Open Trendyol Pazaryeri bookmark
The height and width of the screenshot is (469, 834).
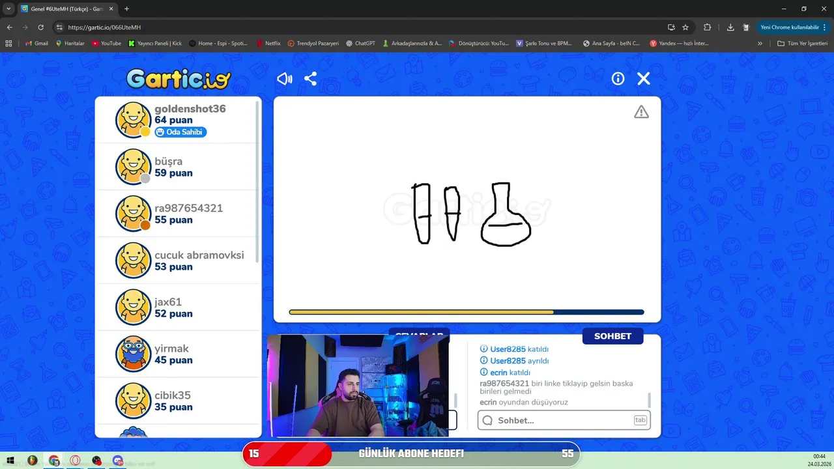(x=313, y=44)
